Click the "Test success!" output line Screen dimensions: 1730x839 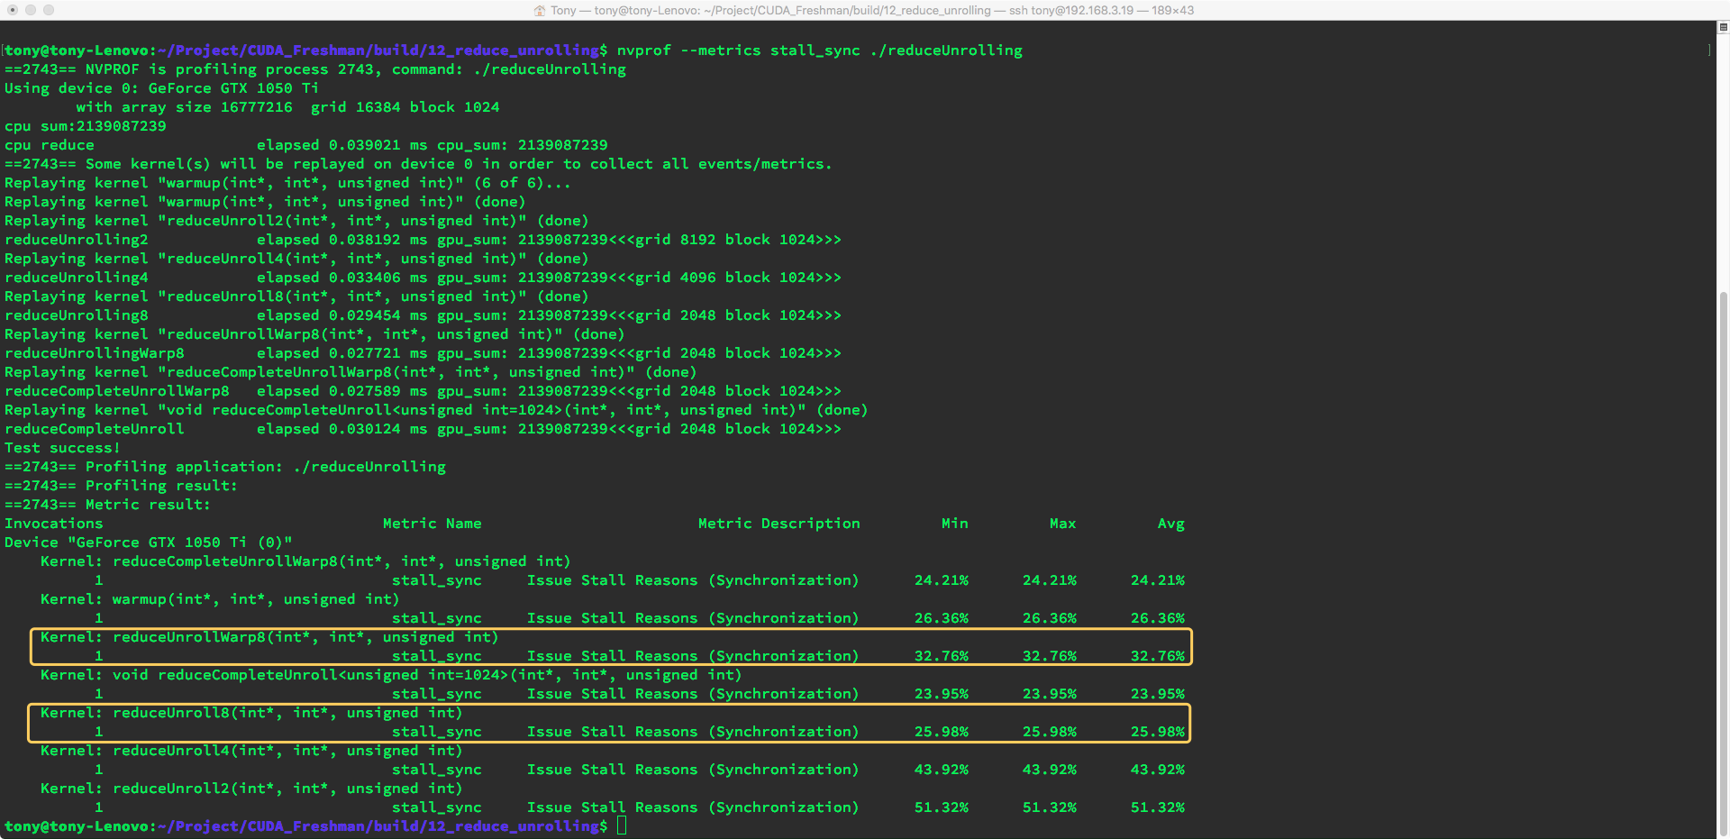coord(62,448)
